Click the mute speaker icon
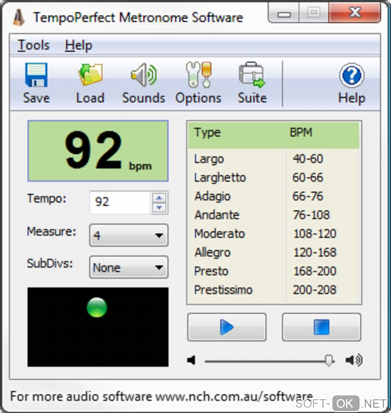The width and height of the screenshot is (391, 413). coord(191,360)
